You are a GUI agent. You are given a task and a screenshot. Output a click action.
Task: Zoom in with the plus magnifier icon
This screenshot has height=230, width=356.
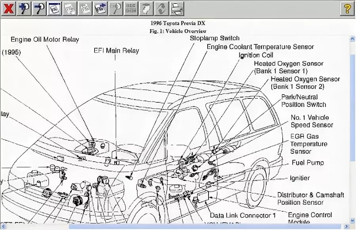(24, 9)
